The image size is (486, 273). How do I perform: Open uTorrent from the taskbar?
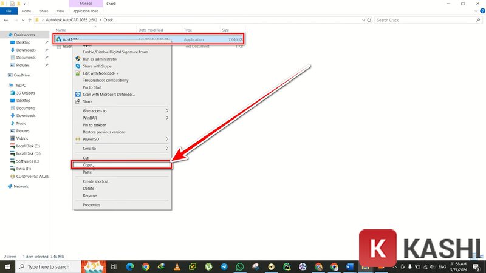pos(208,266)
